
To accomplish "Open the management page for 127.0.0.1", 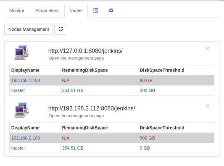I will click(x=76, y=58).
